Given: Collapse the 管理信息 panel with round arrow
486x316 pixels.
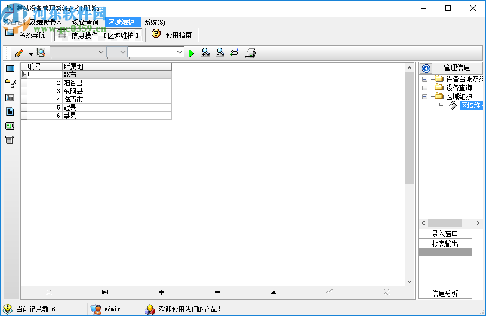Looking at the screenshot, I should coord(426,68).
